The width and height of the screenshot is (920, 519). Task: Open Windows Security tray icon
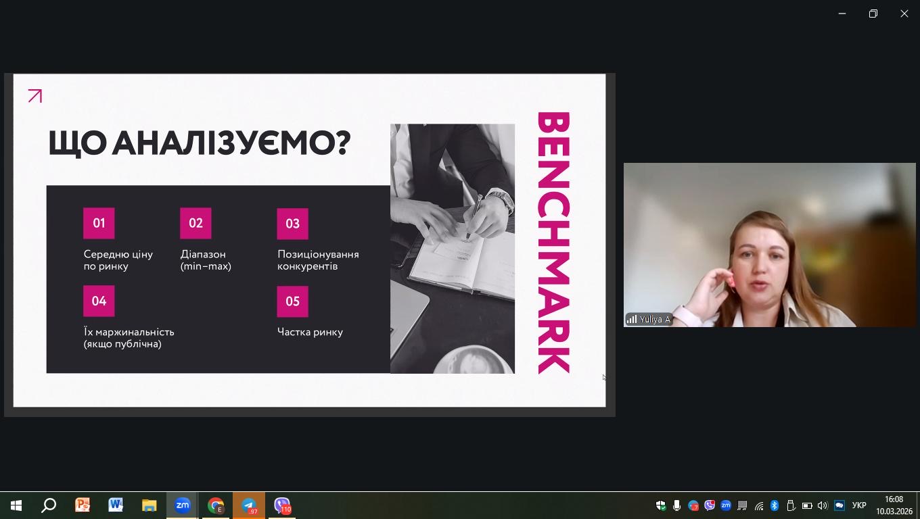click(661, 505)
